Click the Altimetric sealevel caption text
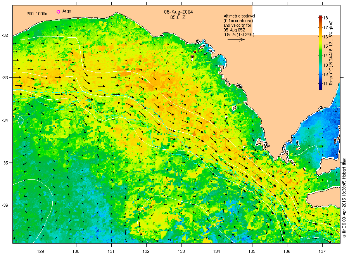 [x=239, y=25]
